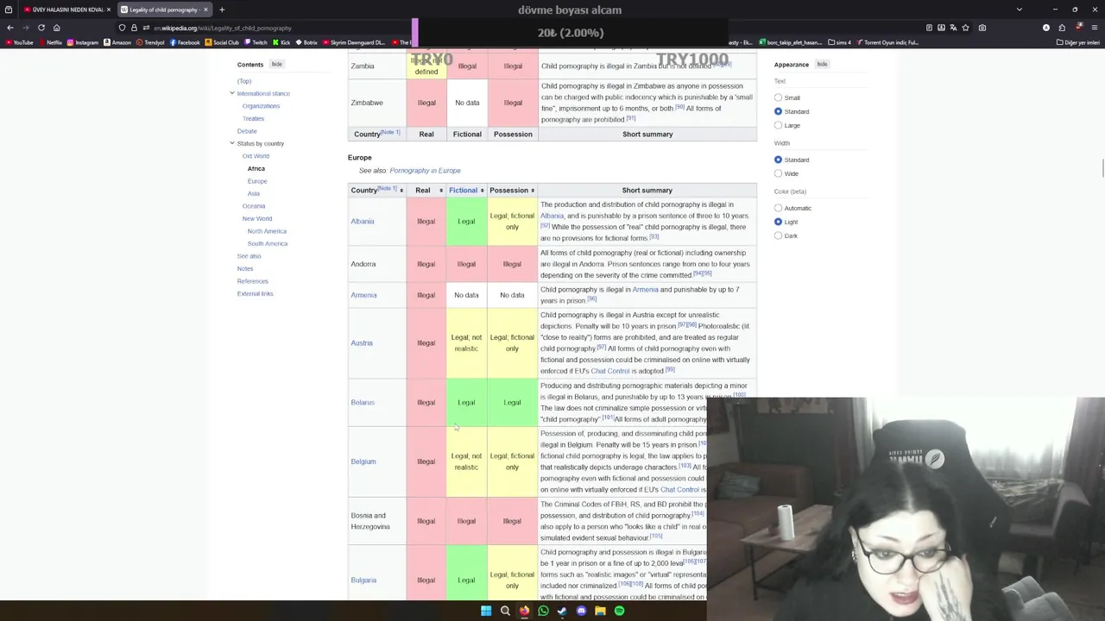Select Standard text size
The height and width of the screenshot is (621, 1105).
(x=778, y=111)
